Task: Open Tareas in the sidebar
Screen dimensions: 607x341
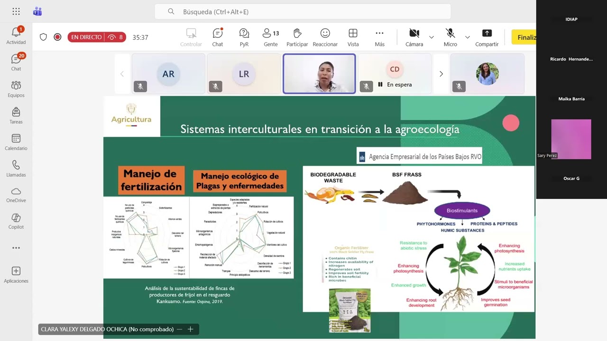Action: point(16,116)
